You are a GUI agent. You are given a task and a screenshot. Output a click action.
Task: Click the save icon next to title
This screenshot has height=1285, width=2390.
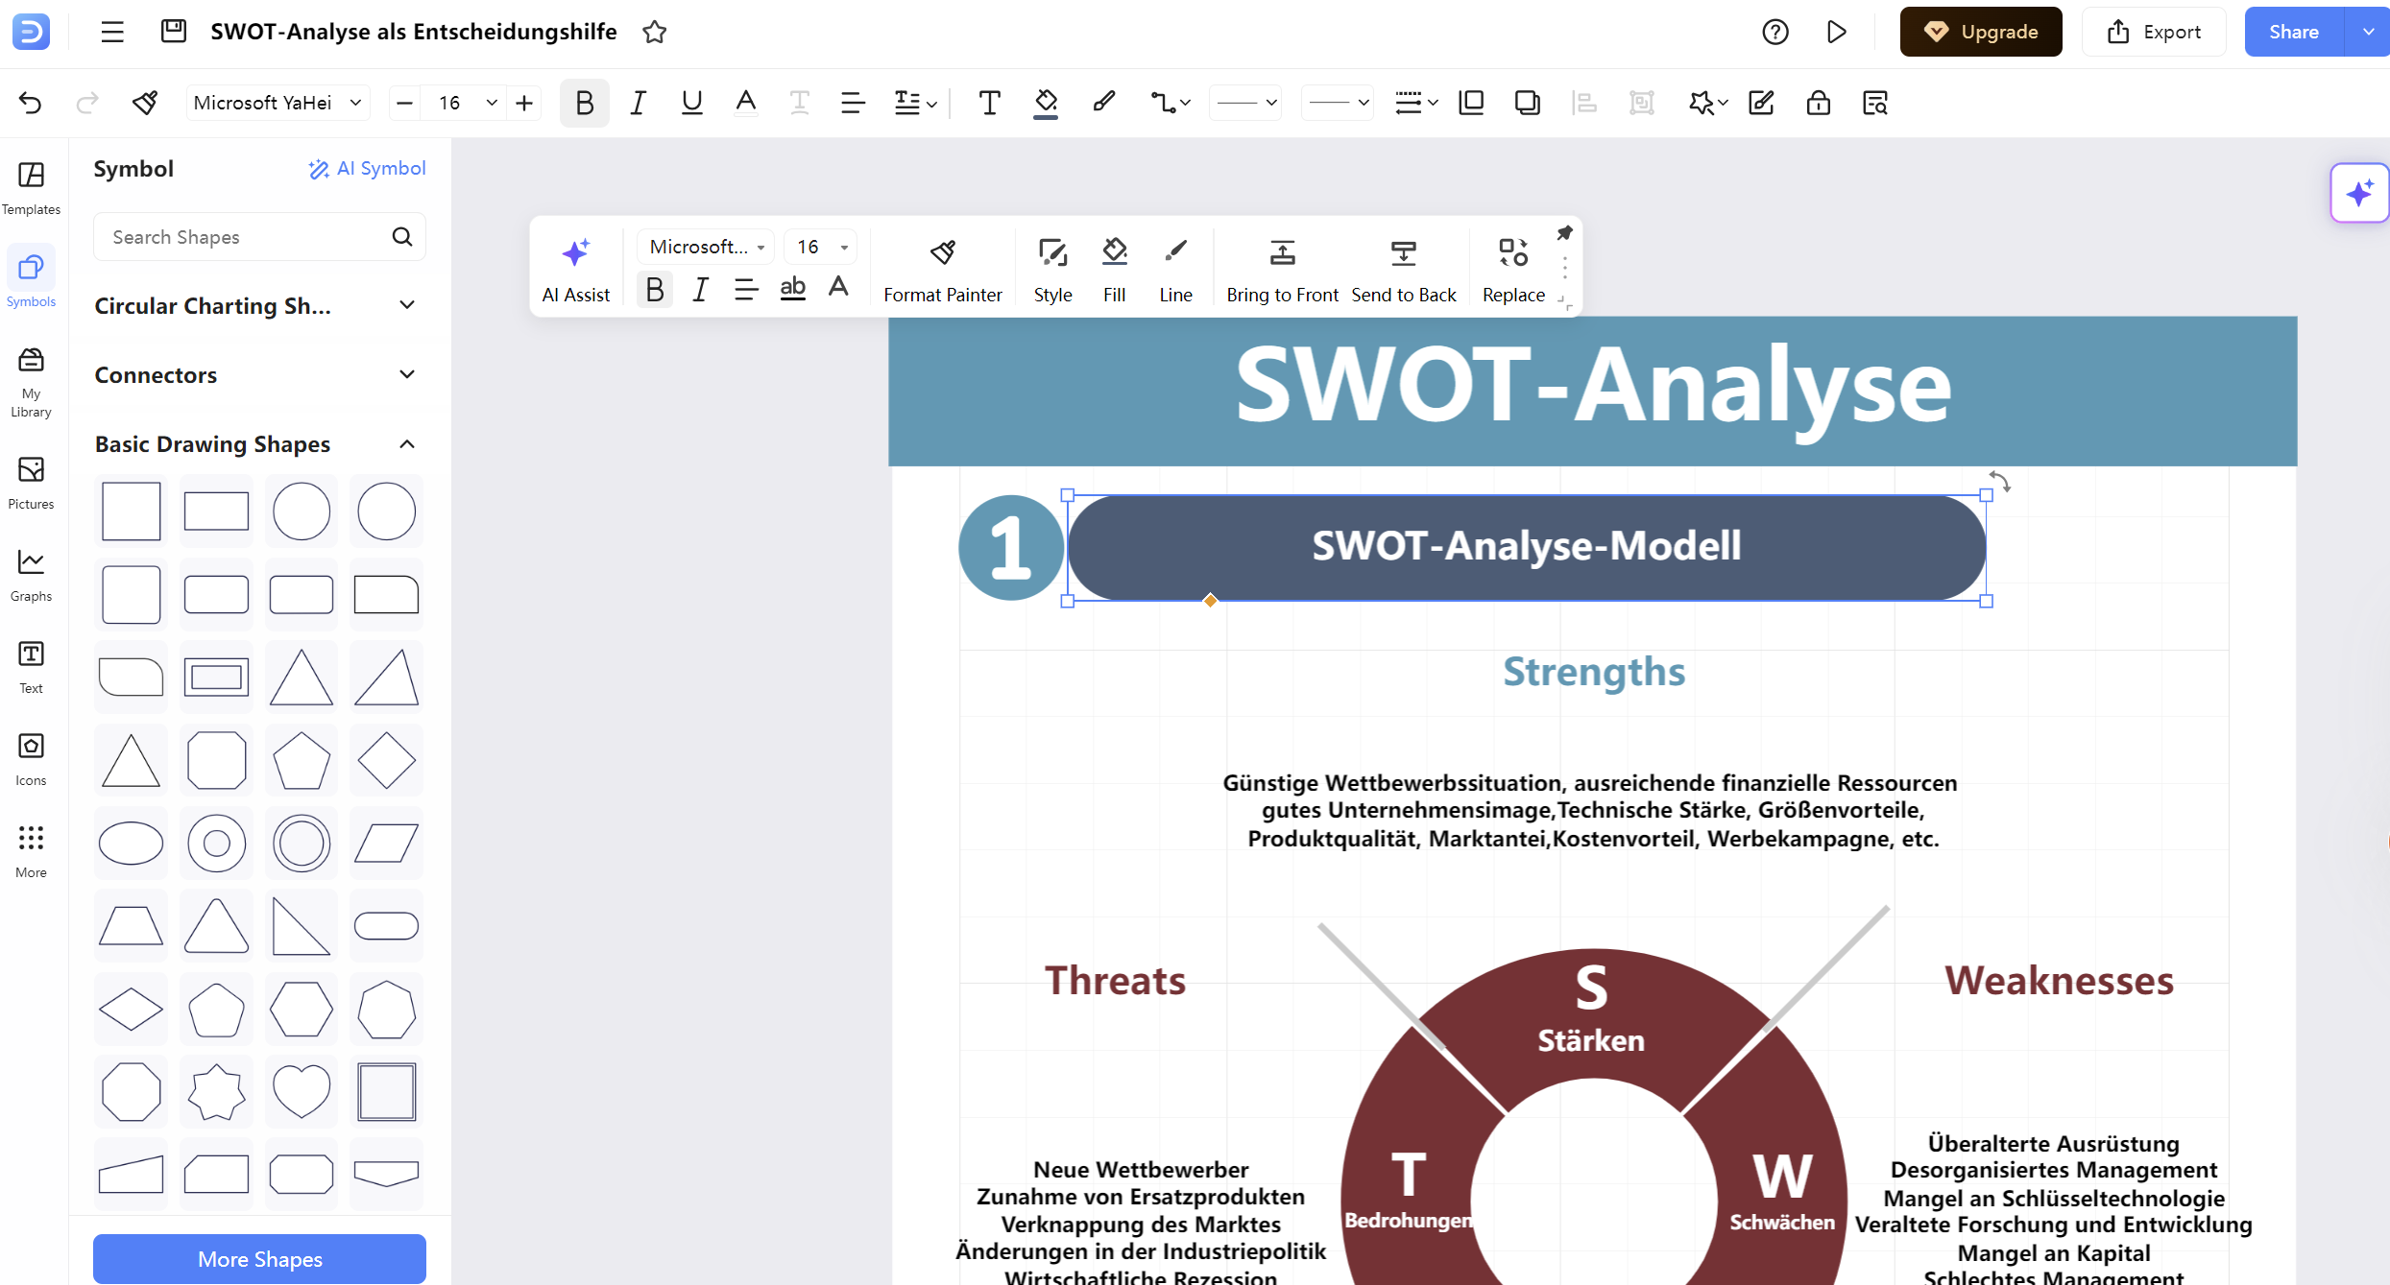click(x=173, y=32)
